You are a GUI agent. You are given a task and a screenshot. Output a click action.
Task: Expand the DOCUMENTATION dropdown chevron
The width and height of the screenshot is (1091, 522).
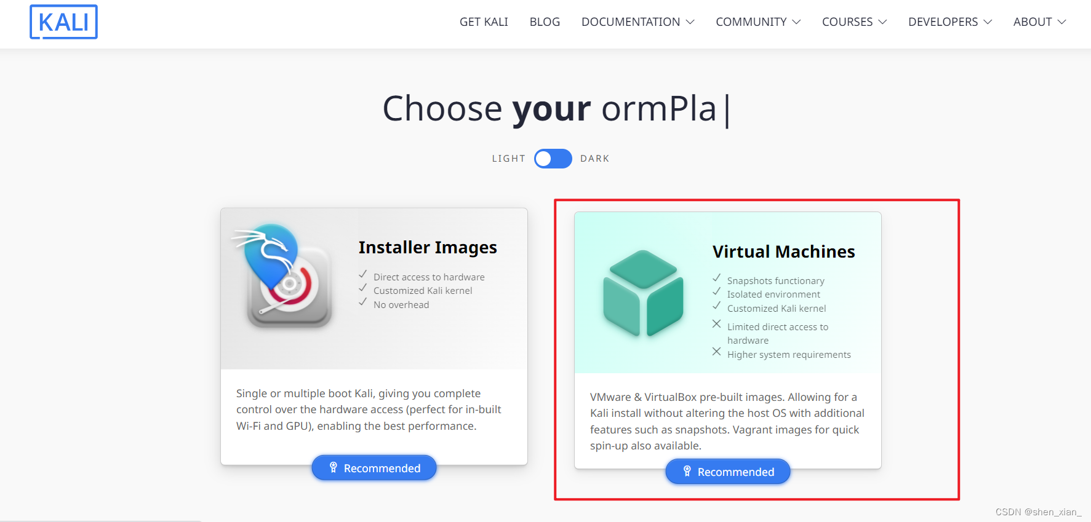(x=690, y=22)
